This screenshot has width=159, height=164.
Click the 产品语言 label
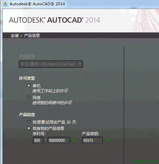pos(27,57)
